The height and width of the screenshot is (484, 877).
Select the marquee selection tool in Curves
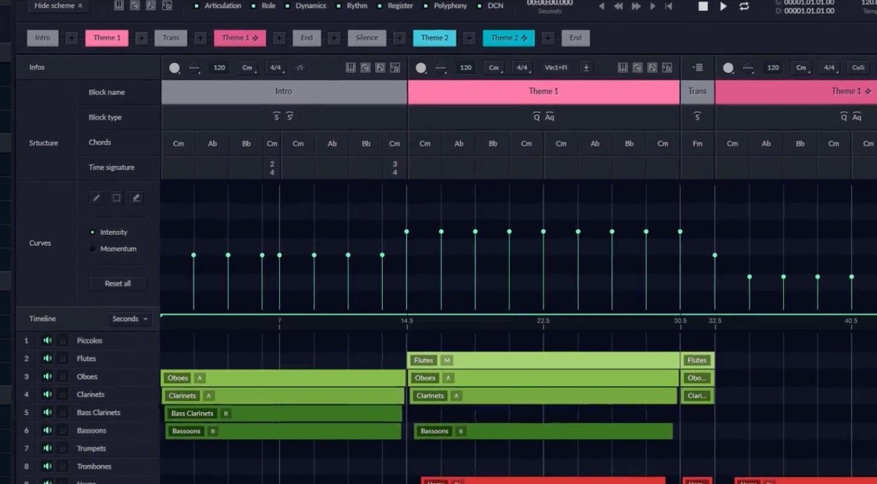click(x=116, y=198)
